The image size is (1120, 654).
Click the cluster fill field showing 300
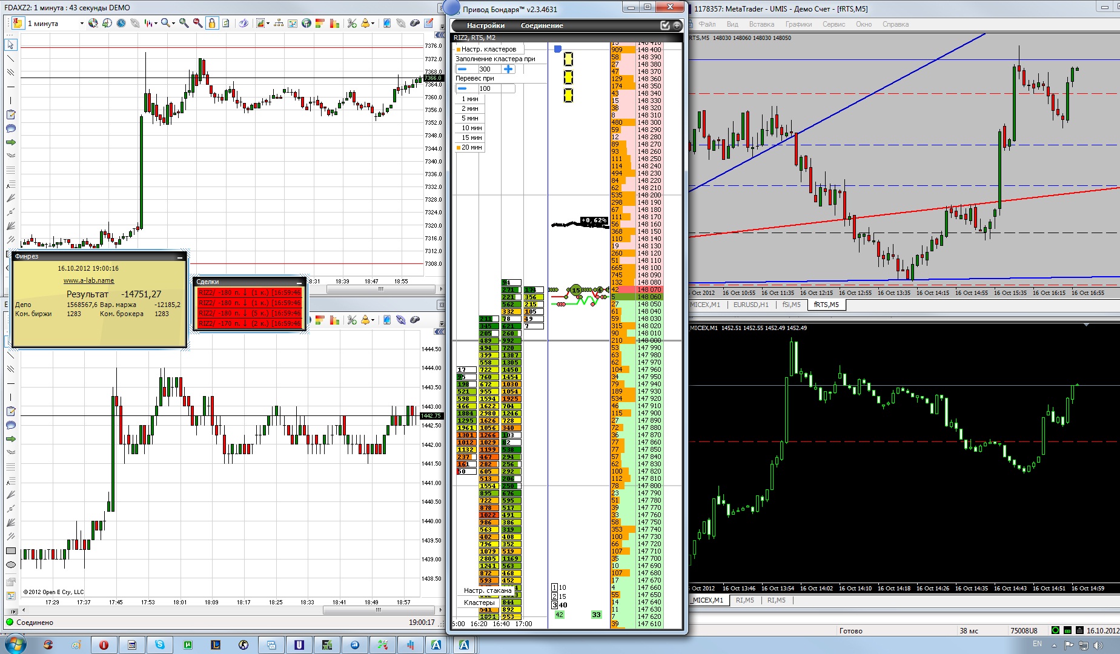point(489,69)
